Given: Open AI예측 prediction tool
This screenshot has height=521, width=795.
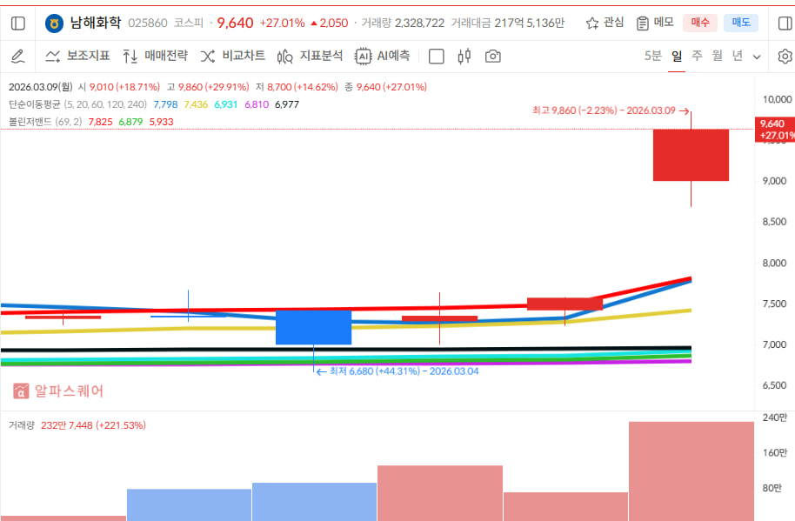Looking at the screenshot, I should [383, 57].
